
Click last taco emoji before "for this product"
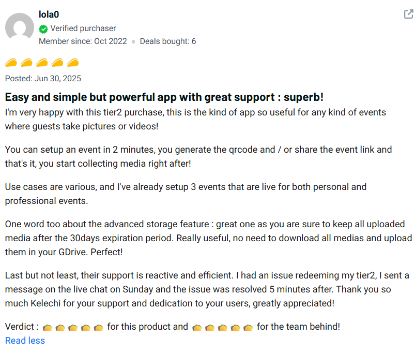tap(99, 328)
